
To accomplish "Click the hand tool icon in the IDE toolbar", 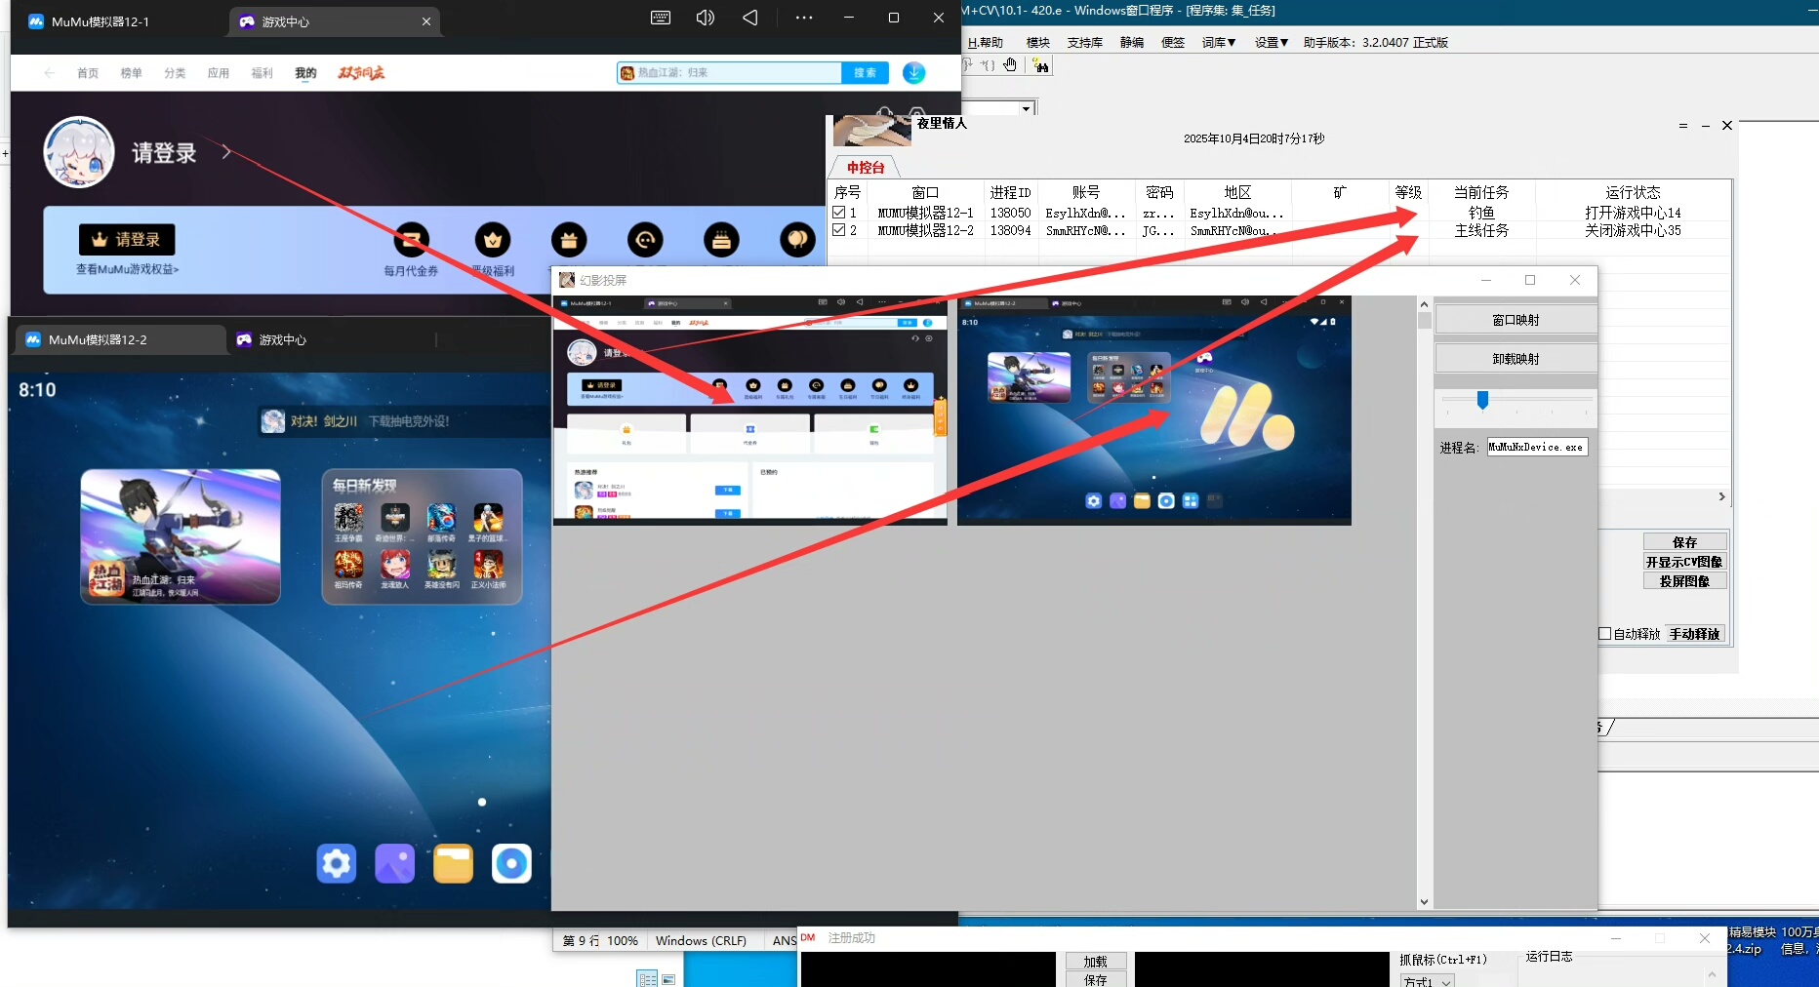I will pos(1010,65).
